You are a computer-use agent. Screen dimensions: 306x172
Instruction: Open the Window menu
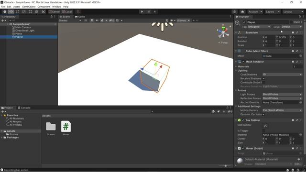(x=56, y=7)
